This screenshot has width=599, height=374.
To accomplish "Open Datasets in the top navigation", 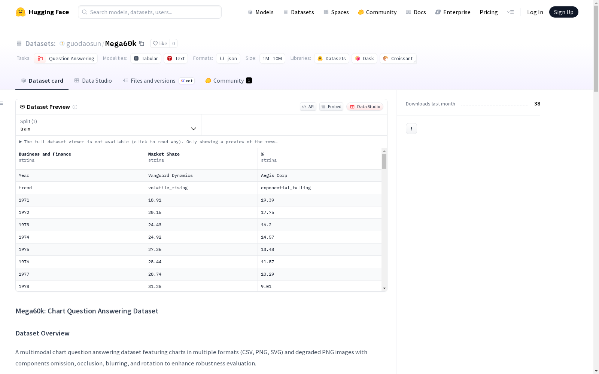I will pyautogui.click(x=298, y=12).
